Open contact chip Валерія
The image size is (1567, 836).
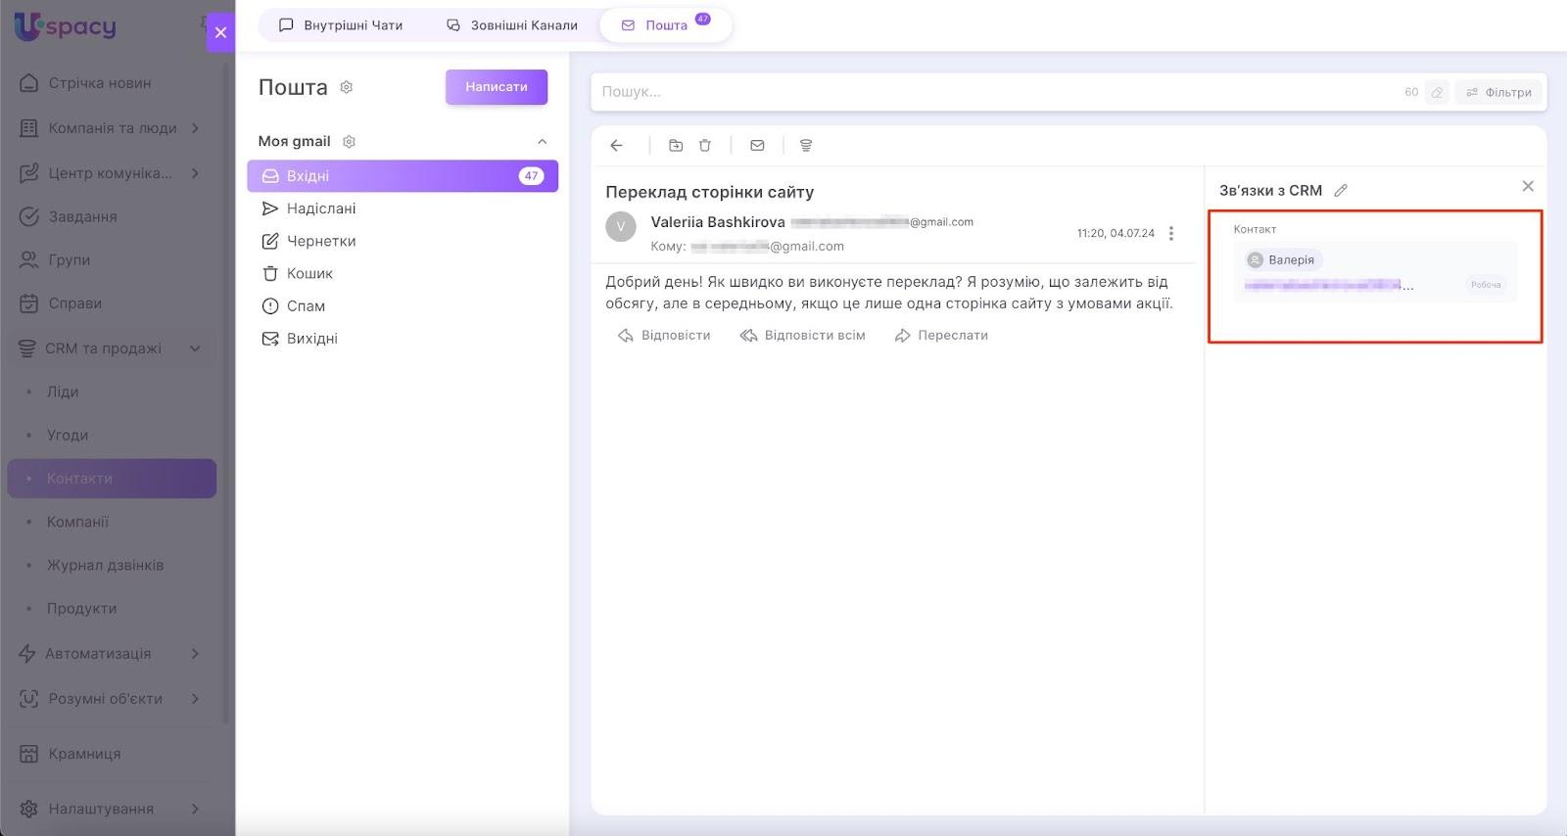tap(1283, 260)
